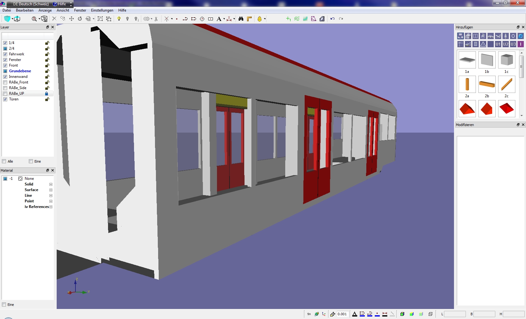
Task: Open the Einstellungen menu
Action: (102, 10)
